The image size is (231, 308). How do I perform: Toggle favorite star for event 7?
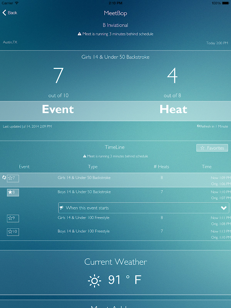[x=13, y=178]
